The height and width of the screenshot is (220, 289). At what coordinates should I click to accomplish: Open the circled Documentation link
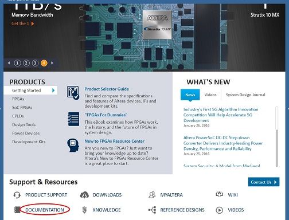click(x=45, y=210)
